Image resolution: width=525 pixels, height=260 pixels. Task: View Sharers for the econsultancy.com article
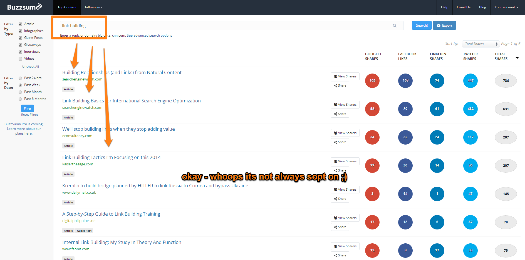[x=345, y=133]
